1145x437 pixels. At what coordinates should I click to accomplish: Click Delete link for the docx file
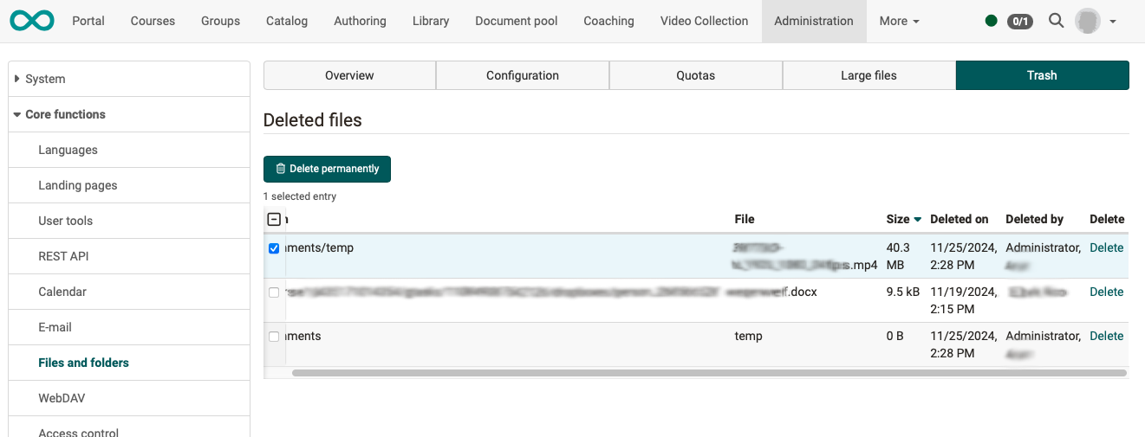pyautogui.click(x=1106, y=292)
